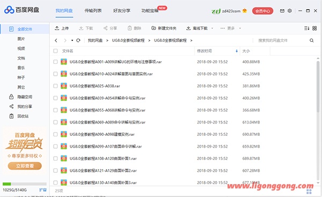Expand breadcrumb chevron after last folder
Screen dimensions: 322x197
tap(191, 40)
